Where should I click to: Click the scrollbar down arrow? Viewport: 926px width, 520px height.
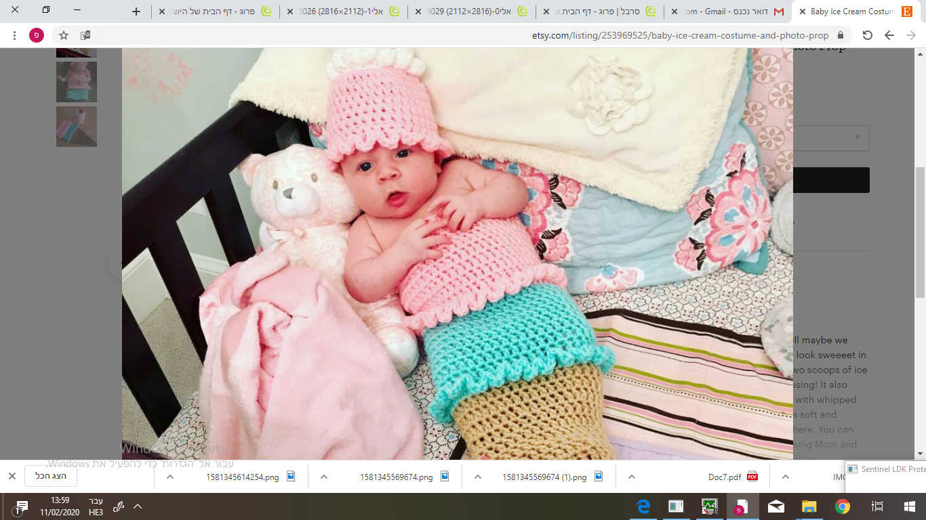click(x=920, y=454)
